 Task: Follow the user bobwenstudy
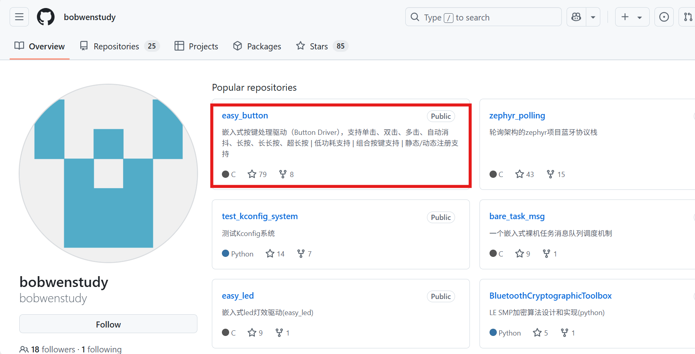(x=108, y=324)
